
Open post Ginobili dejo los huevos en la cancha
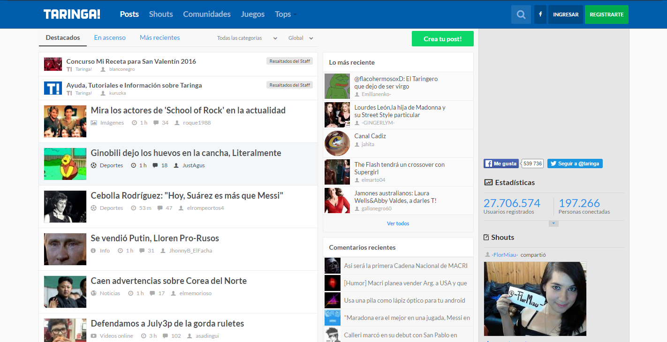(x=186, y=153)
